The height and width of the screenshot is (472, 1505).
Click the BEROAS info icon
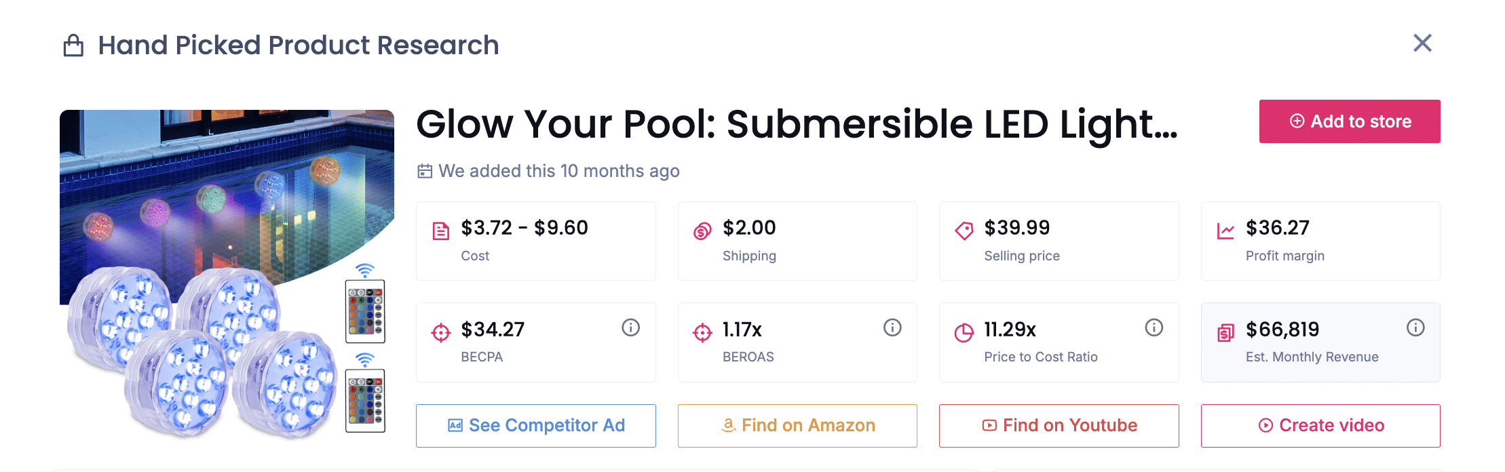click(892, 328)
